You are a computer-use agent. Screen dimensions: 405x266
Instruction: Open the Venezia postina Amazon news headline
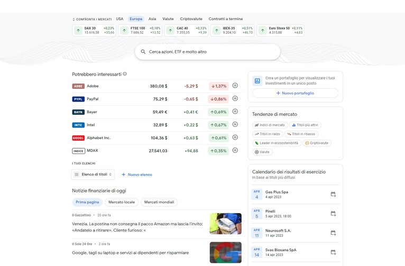click(x=137, y=227)
